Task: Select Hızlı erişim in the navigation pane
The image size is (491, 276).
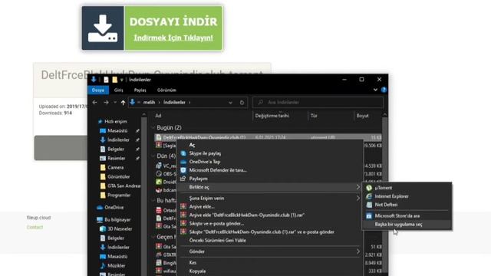Action: (x=116, y=121)
